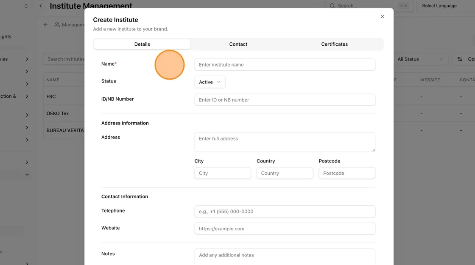Collapse sidebar with the chevron-left icon
Image resolution: width=475 pixels, height=265 pixels.
point(41,6)
